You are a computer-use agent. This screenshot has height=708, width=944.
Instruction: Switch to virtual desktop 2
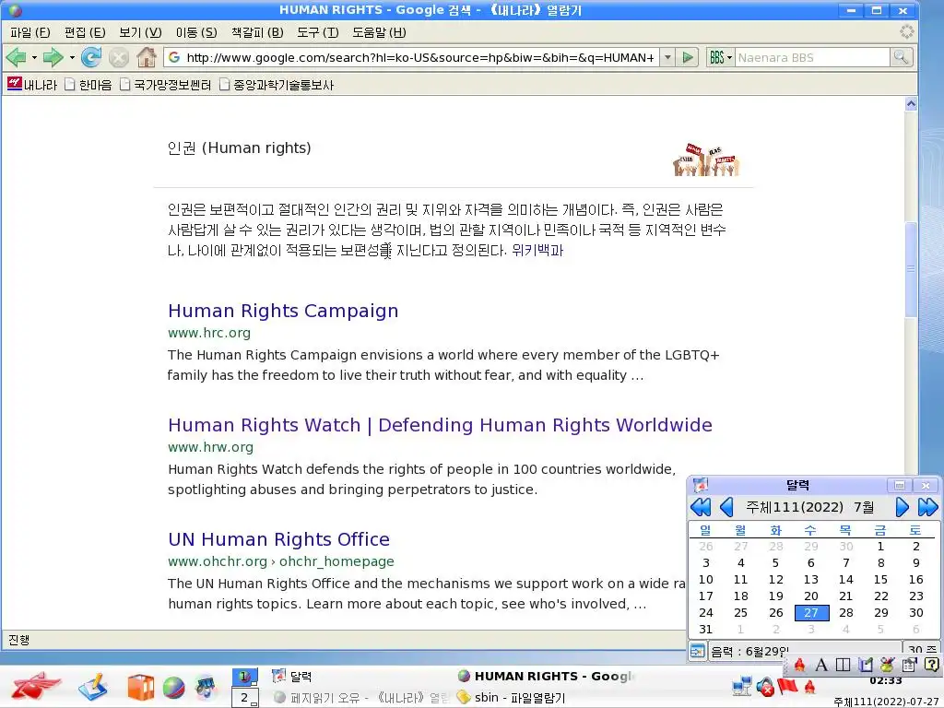(245, 698)
